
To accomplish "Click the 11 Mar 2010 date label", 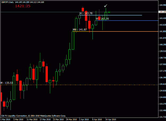I will [x=32, y=119].
